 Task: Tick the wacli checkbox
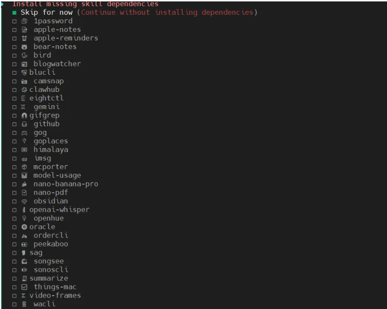tap(14, 304)
